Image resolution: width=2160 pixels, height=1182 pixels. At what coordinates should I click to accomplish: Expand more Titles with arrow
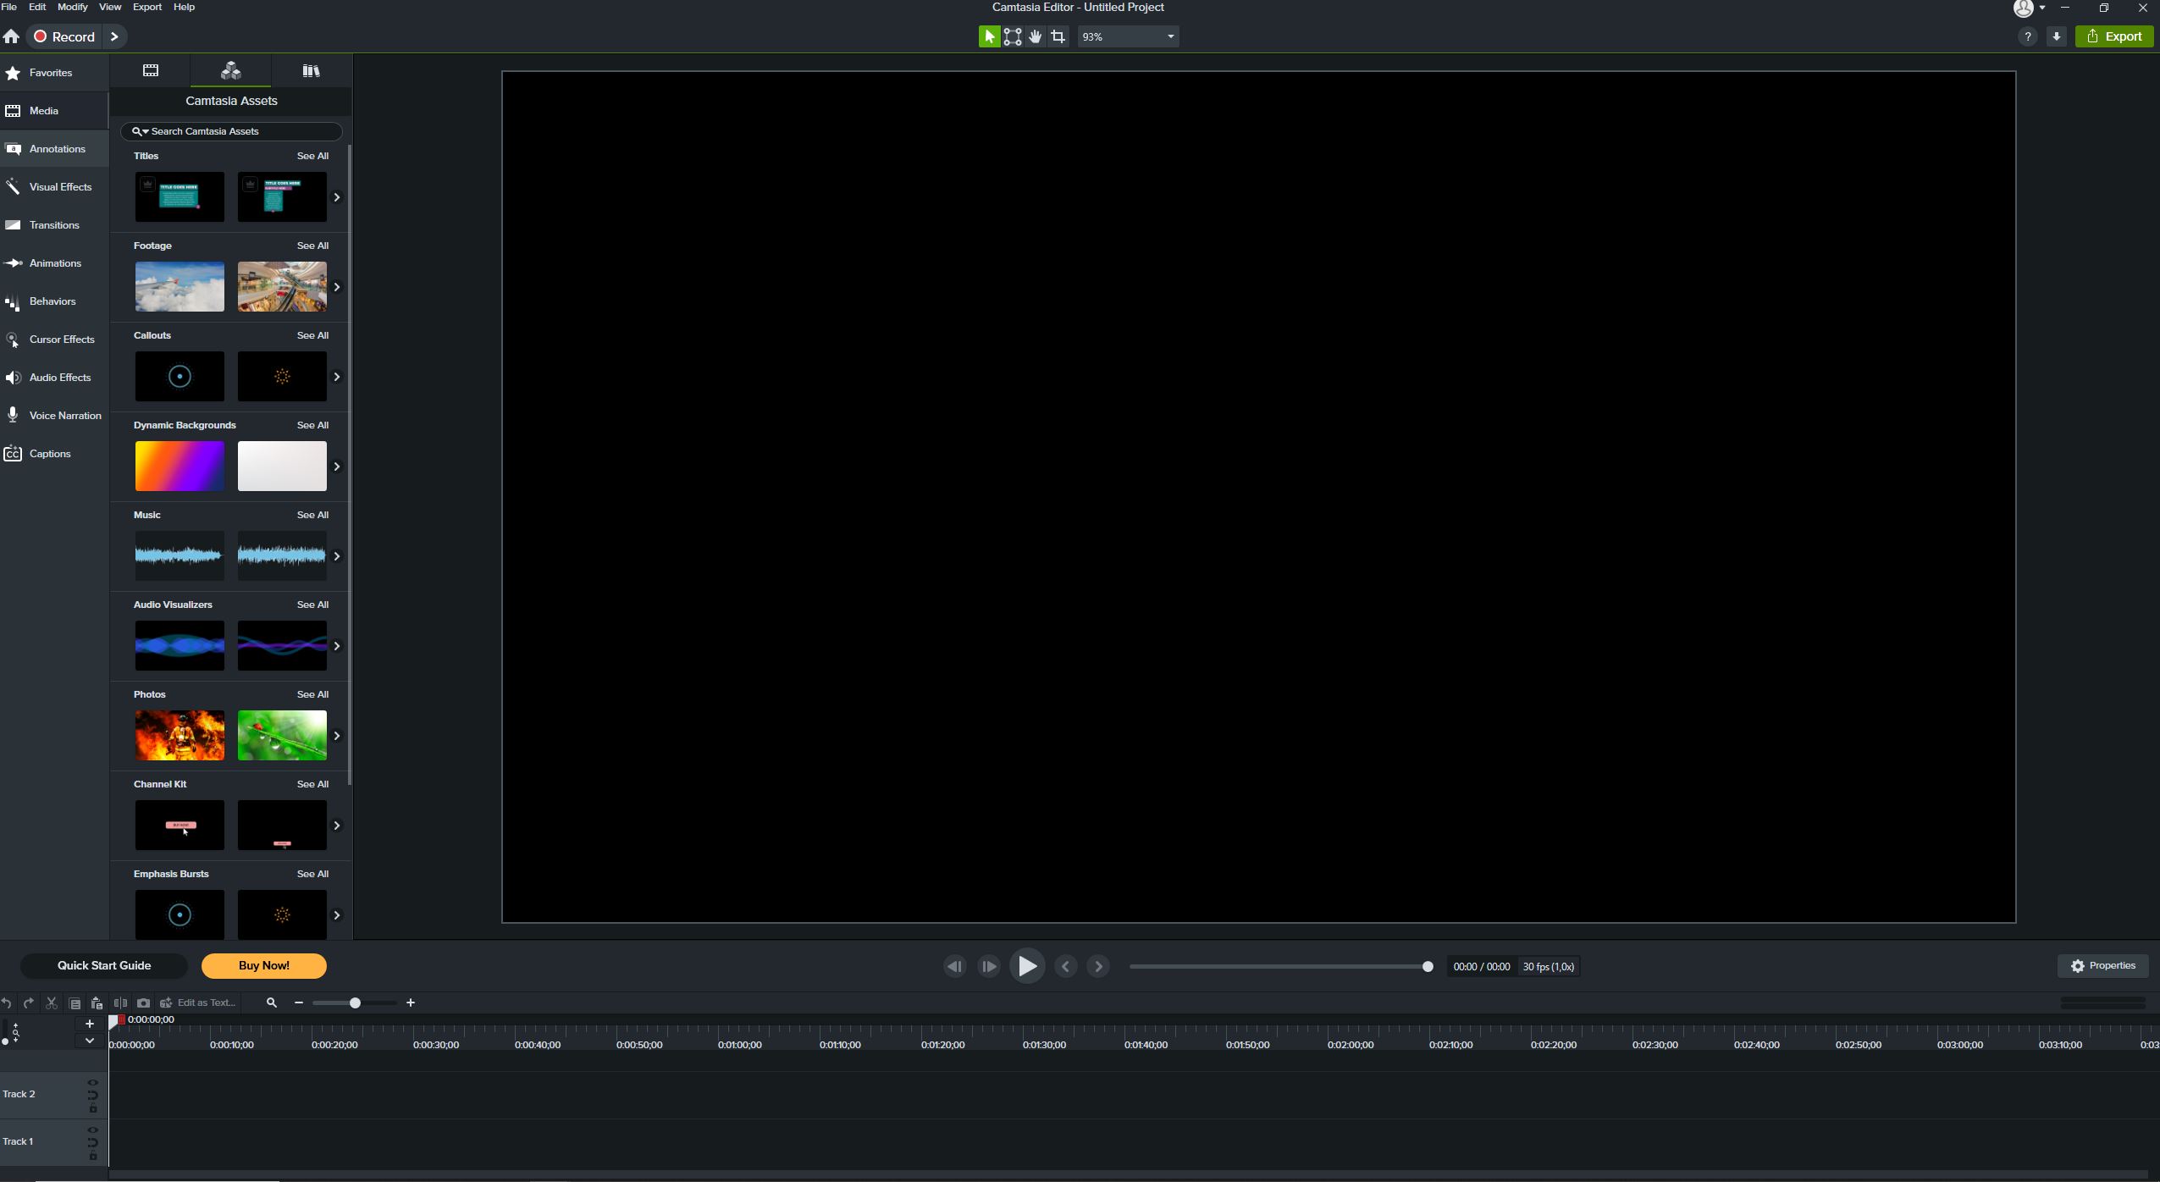[337, 197]
